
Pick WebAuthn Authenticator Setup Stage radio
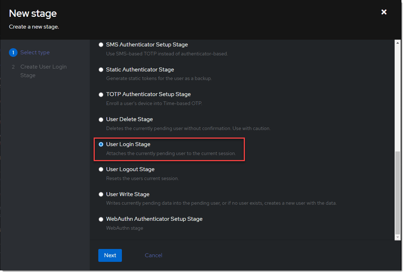[101, 219]
